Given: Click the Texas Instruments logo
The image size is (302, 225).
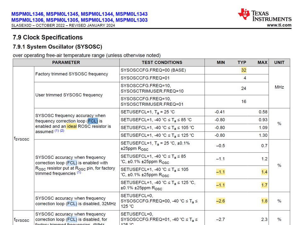Looking at the screenshot, I should tap(265, 15).
